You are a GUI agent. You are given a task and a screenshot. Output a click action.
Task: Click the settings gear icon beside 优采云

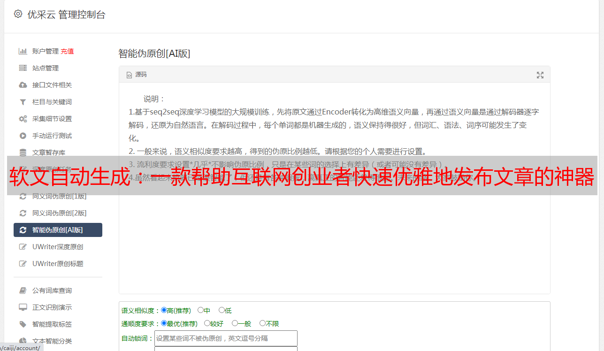[x=18, y=14]
